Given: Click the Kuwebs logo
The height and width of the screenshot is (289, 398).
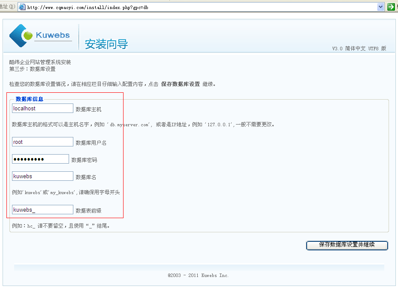Looking at the screenshot, I should coord(41,36).
